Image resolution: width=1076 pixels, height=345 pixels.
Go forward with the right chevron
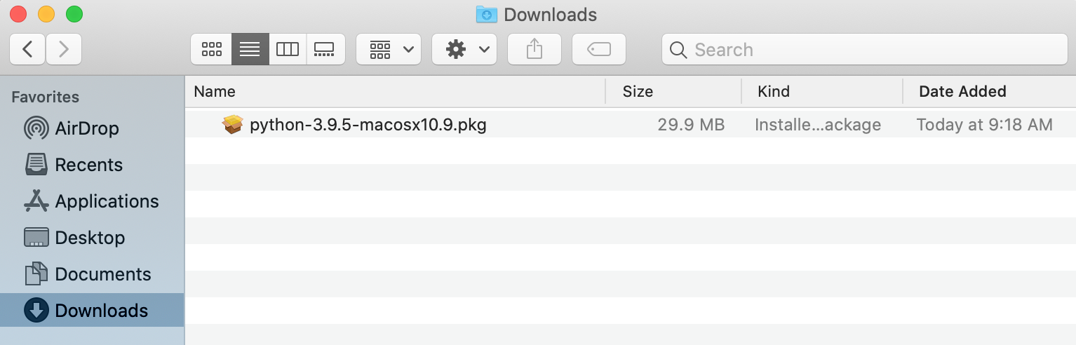point(64,49)
